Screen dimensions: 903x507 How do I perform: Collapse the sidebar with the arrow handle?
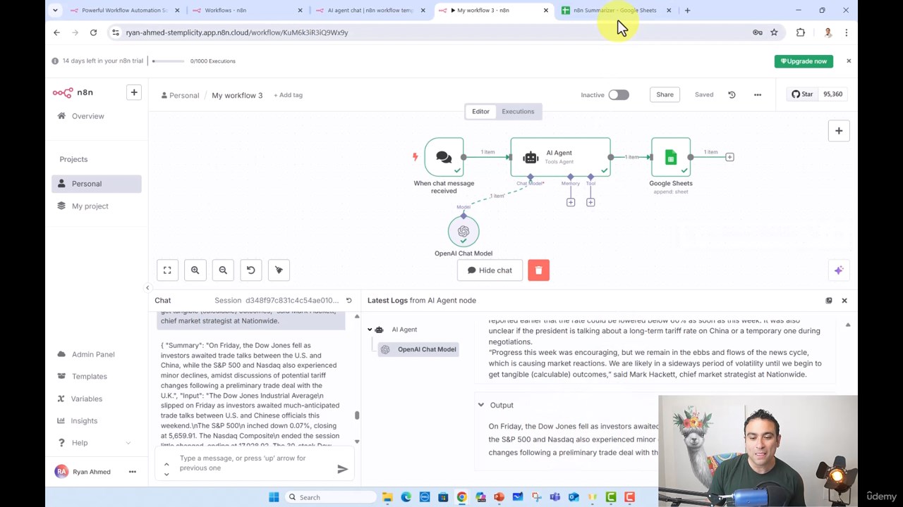[147, 288]
